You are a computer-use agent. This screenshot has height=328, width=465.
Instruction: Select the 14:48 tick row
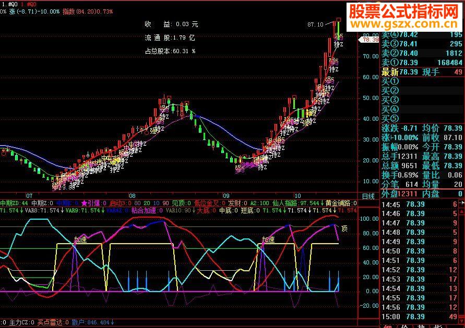(x=420, y=233)
